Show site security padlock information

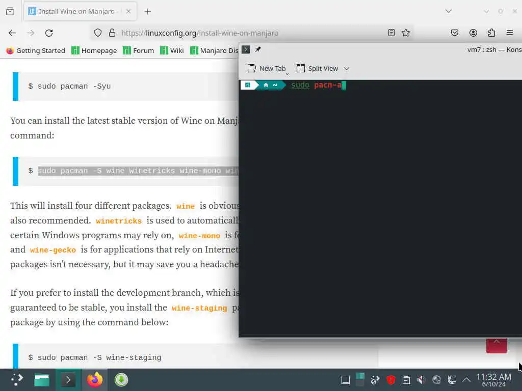pos(112,33)
